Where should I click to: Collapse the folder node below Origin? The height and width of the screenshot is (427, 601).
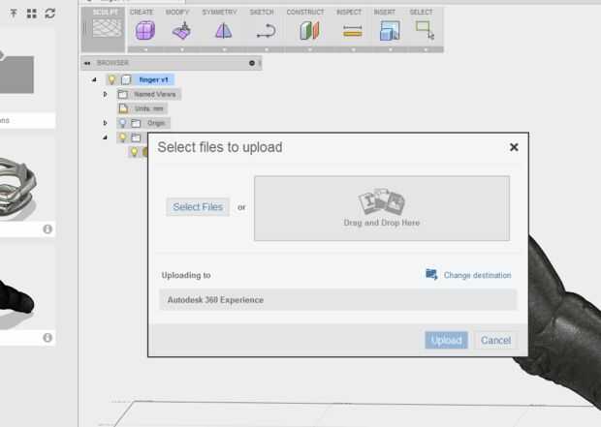[x=105, y=137]
